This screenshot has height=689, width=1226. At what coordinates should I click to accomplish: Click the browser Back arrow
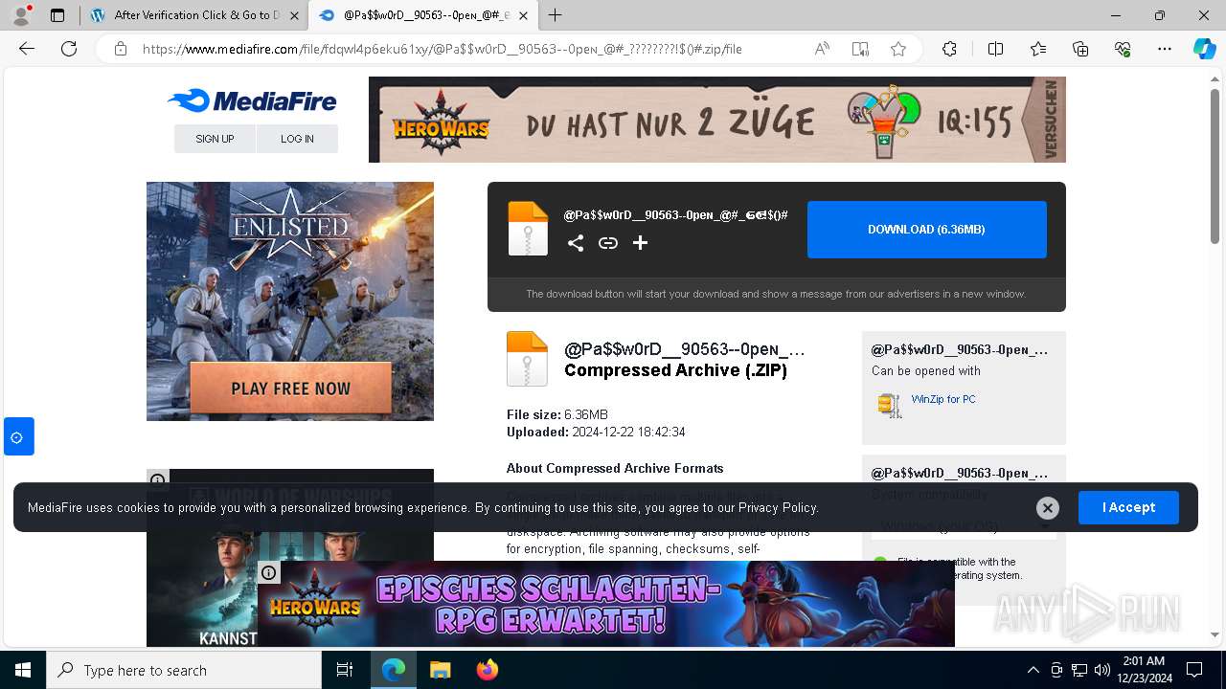27,49
